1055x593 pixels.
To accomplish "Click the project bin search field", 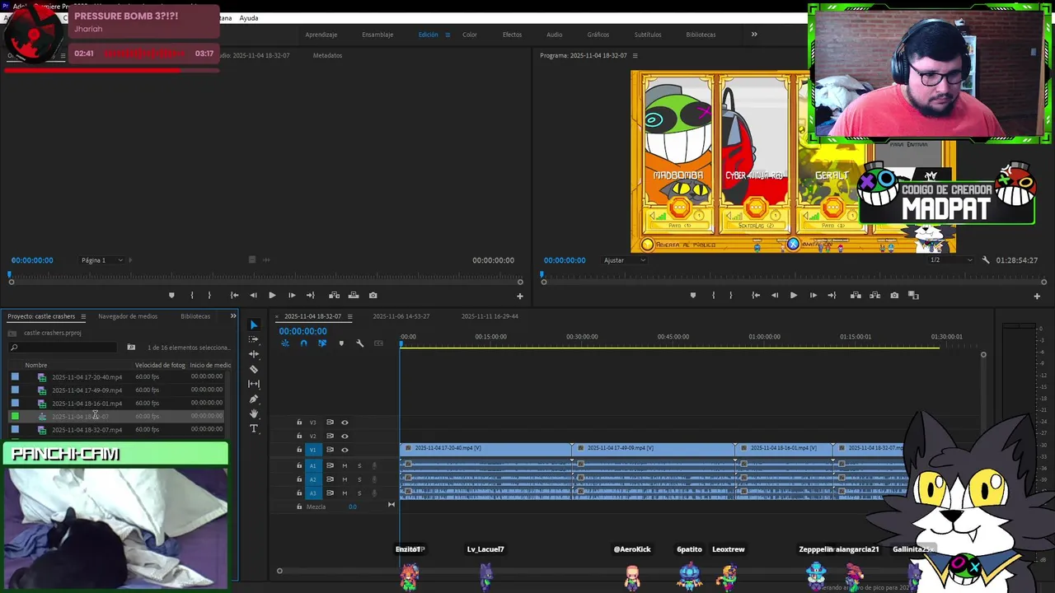I will coord(63,348).
